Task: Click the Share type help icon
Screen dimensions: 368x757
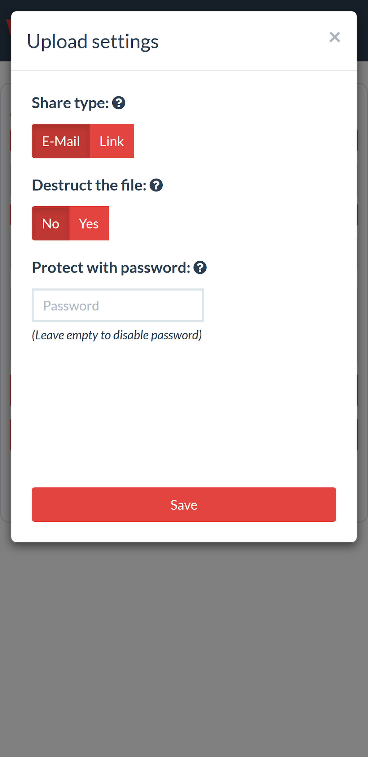Action: click(x=119, y=103)
